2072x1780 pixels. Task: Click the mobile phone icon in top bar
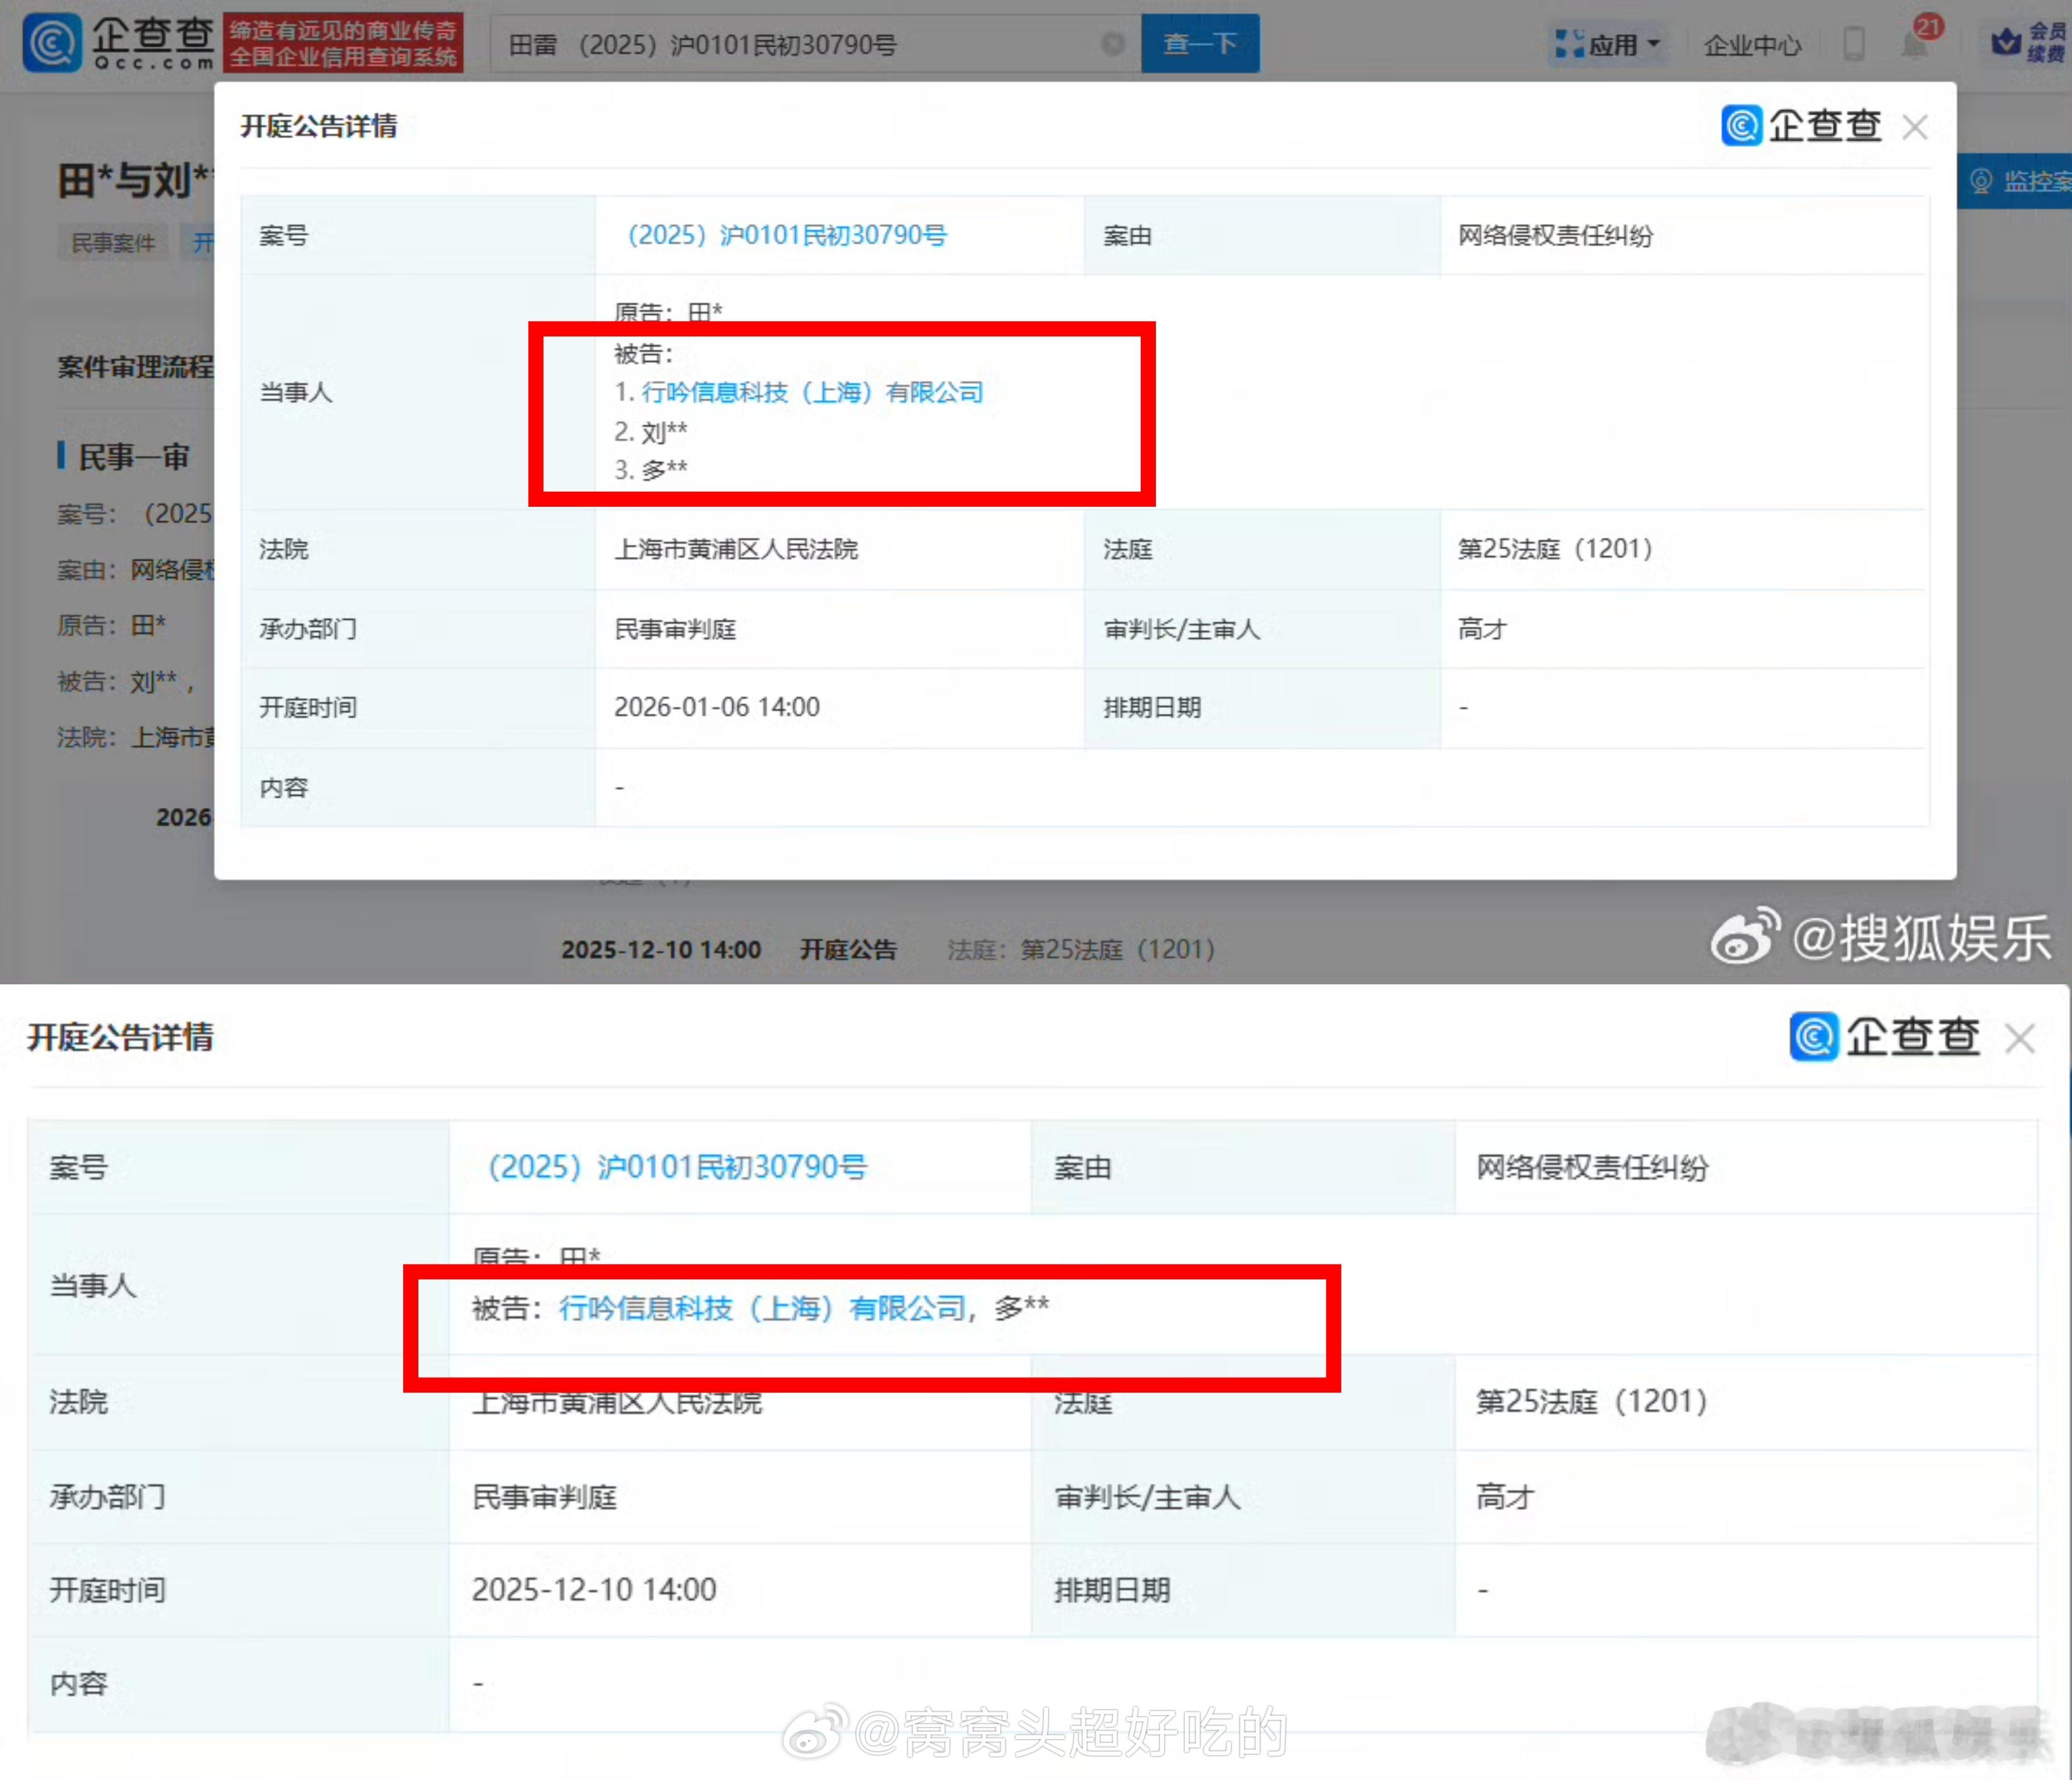1855,42
